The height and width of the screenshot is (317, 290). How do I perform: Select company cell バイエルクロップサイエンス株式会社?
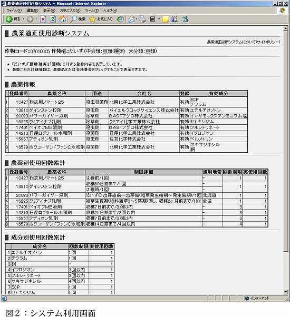144,110
